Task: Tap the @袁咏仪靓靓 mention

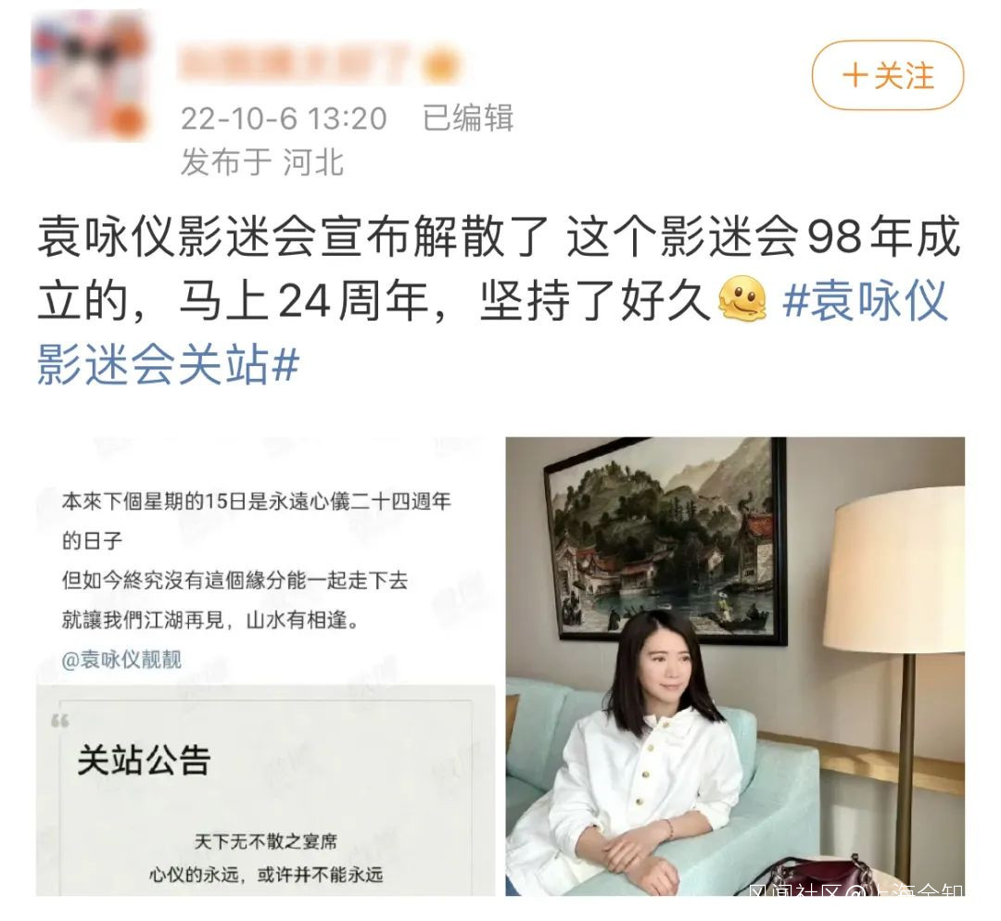Action: (x=121, y=660)
